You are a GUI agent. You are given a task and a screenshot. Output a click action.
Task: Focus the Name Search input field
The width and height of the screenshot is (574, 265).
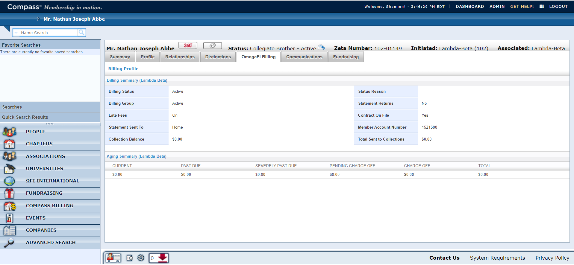49,33
